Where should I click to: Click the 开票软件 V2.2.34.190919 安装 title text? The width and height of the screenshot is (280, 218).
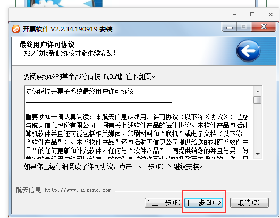pyautogui.click(x=67, y=29)
